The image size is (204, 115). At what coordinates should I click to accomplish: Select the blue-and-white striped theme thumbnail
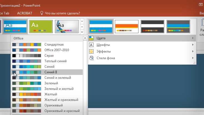pyautogui.click(x=15, y=27)
